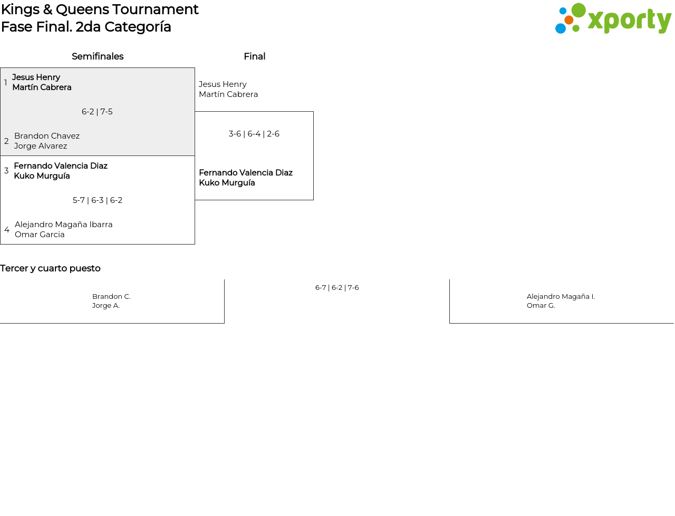Open the 5-7 | 6-3 | 6-2 score
Screen dimensions: 675x516
click(98, 200)
